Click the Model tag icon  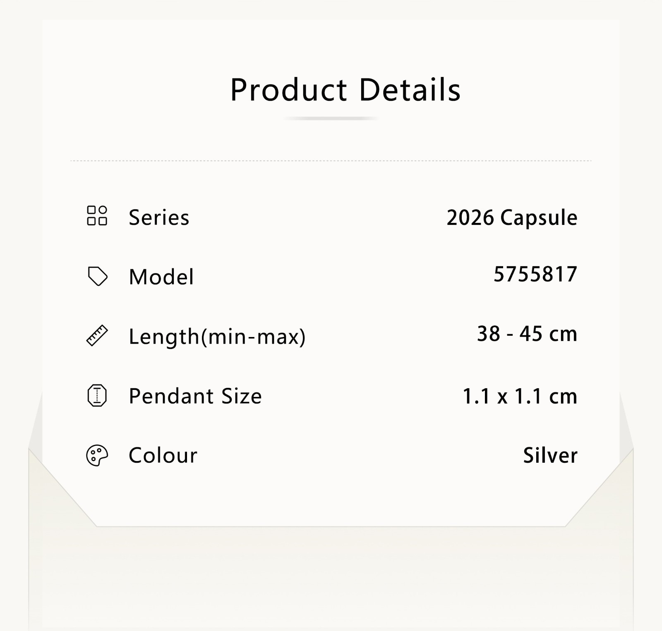(x=97, y=276)
